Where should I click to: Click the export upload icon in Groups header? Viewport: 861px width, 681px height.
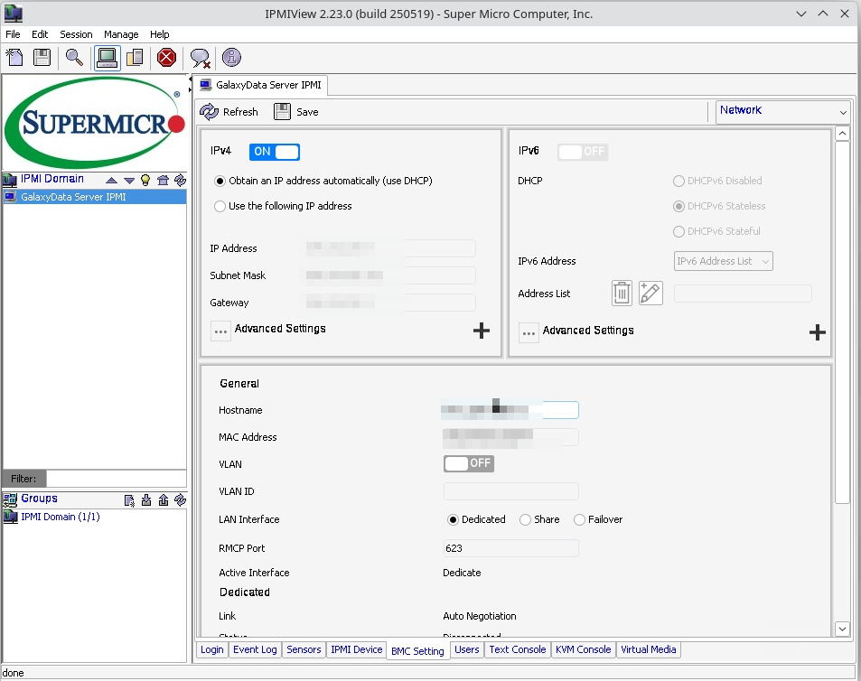click(164, 500)
